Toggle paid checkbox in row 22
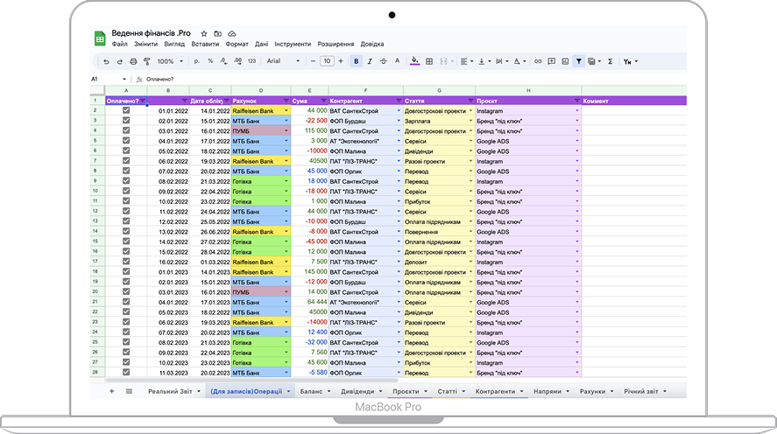The height and width of the screenshot is (434, 777). [126, 311]
